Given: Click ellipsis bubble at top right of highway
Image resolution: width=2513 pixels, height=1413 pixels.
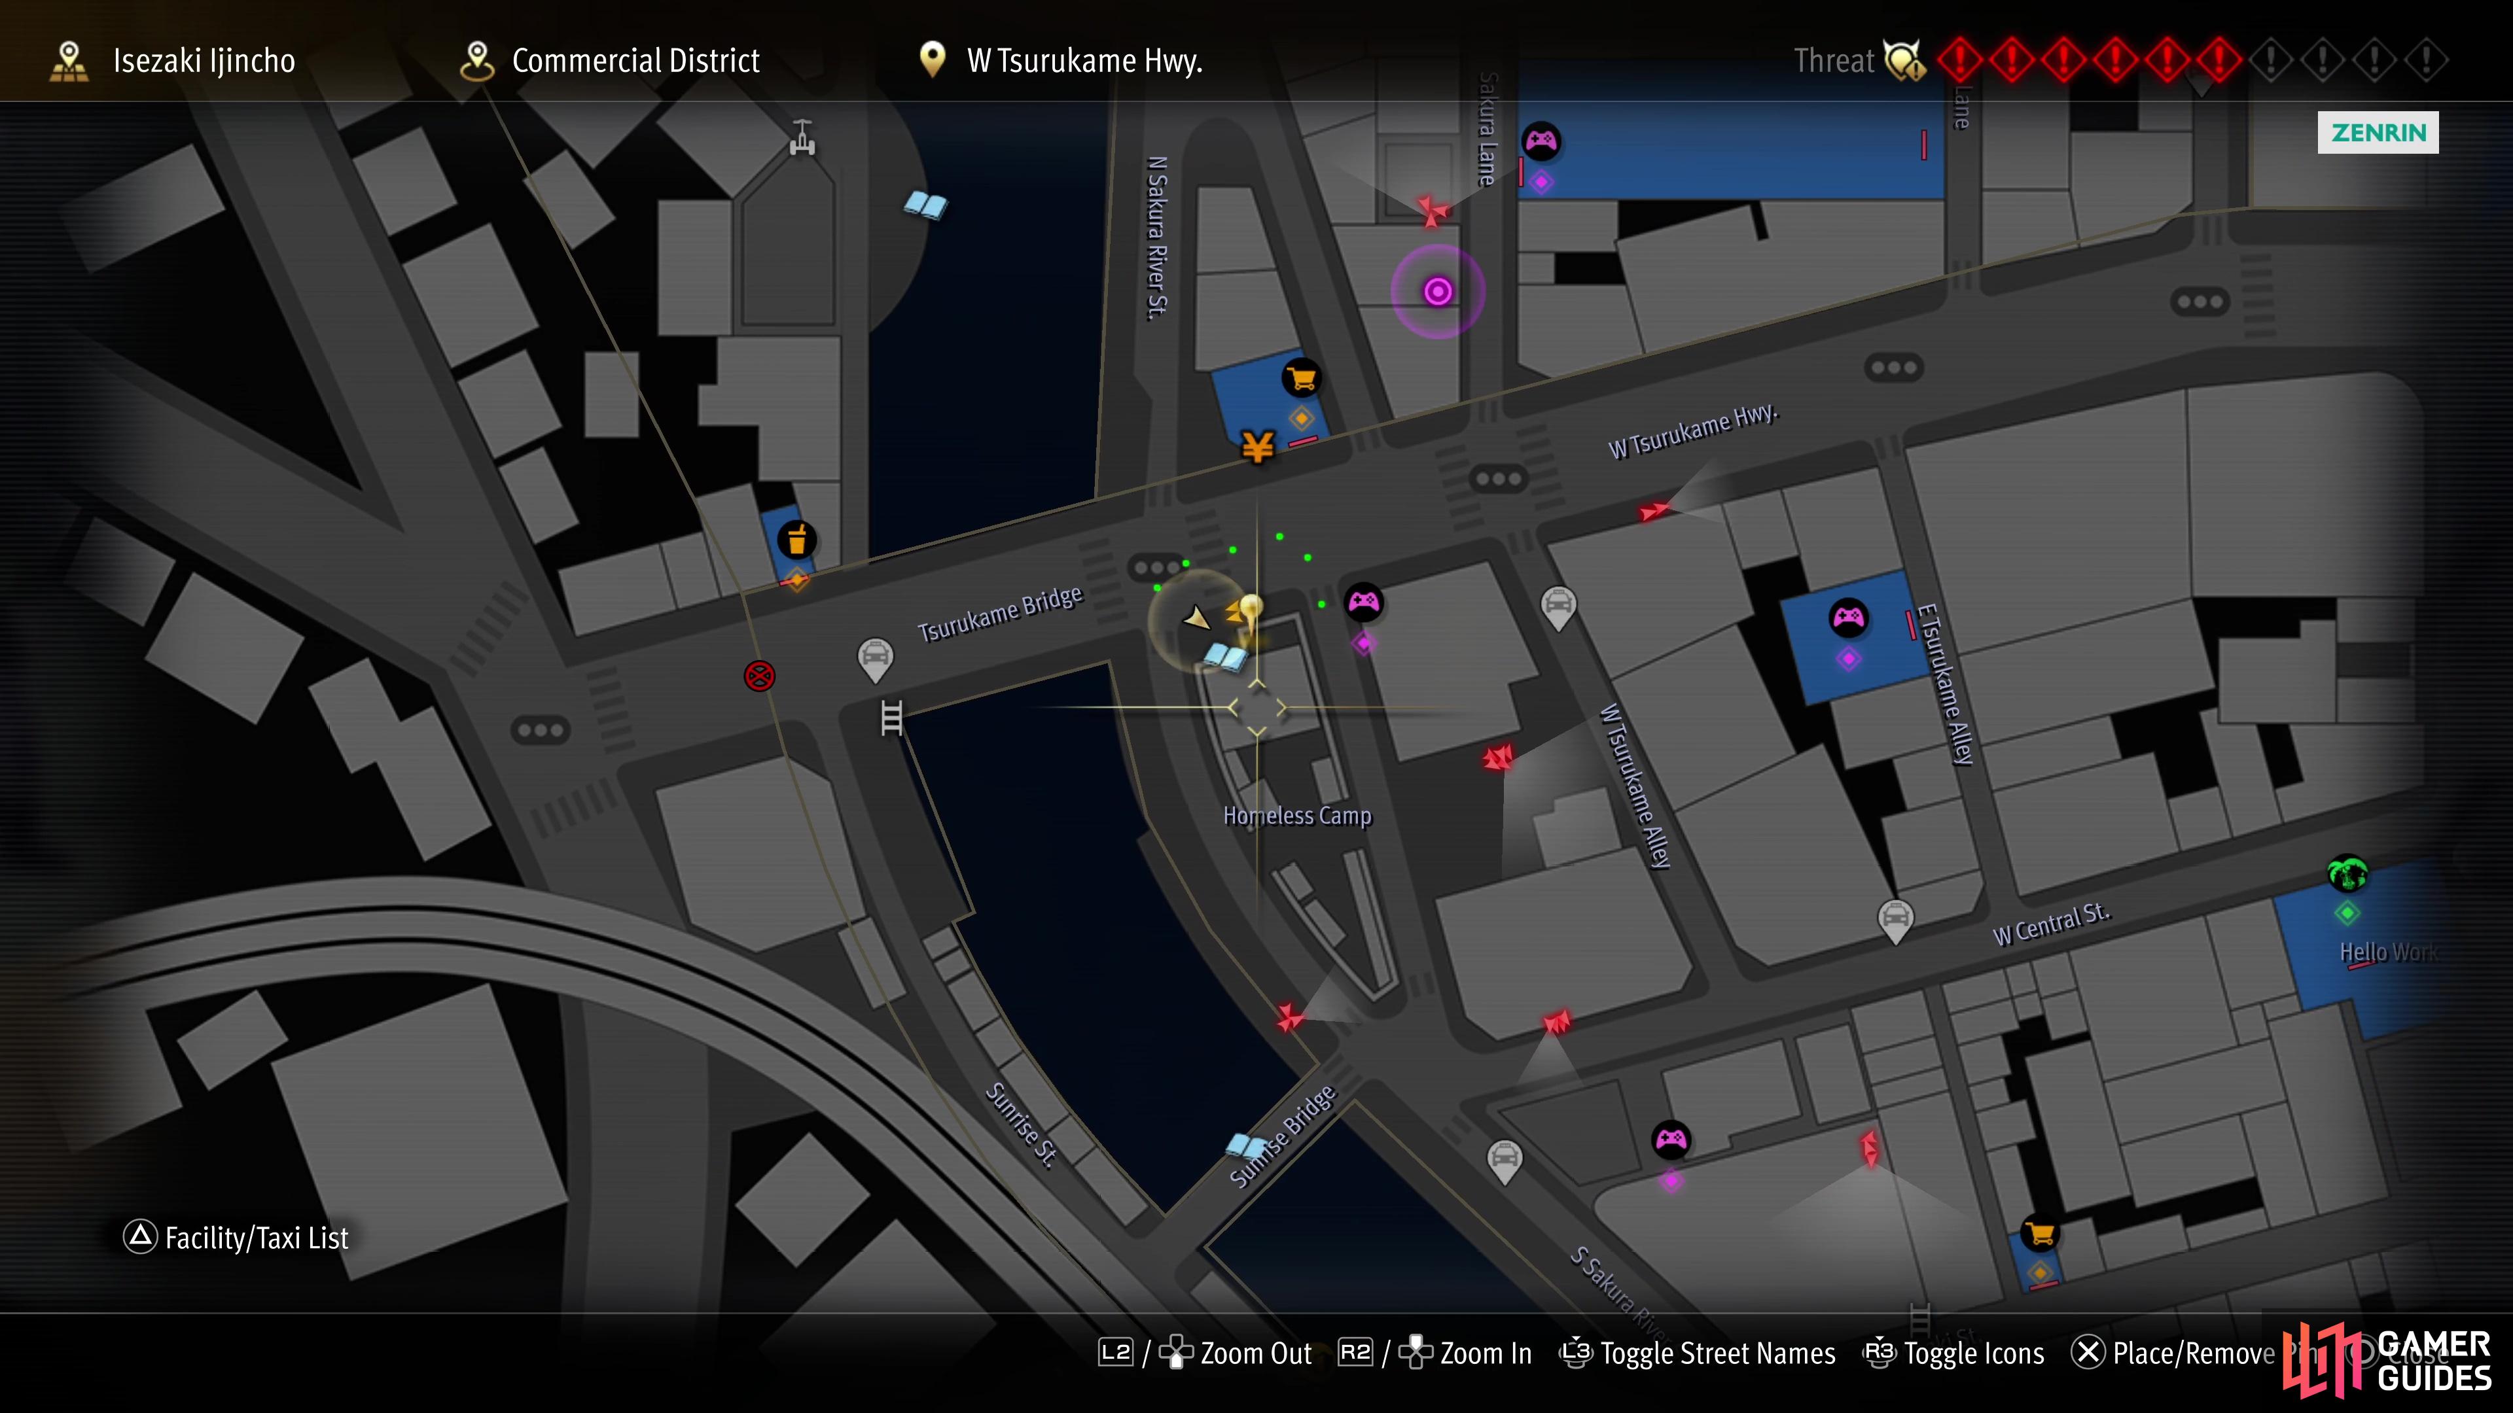Looking at the screenshot, I should click(x=2200, y=302).
